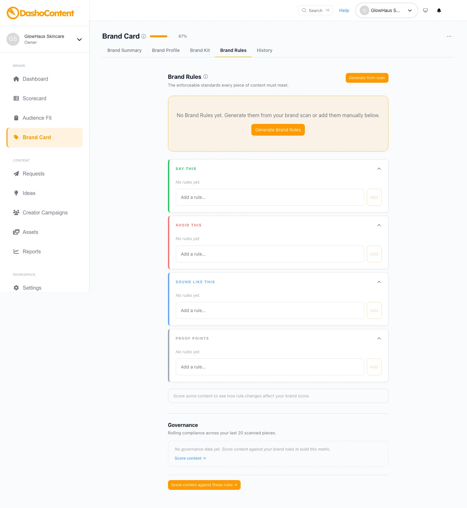467x508 pixels.
Task: Click the Settings gear icon
Action: tap(16, 288)
